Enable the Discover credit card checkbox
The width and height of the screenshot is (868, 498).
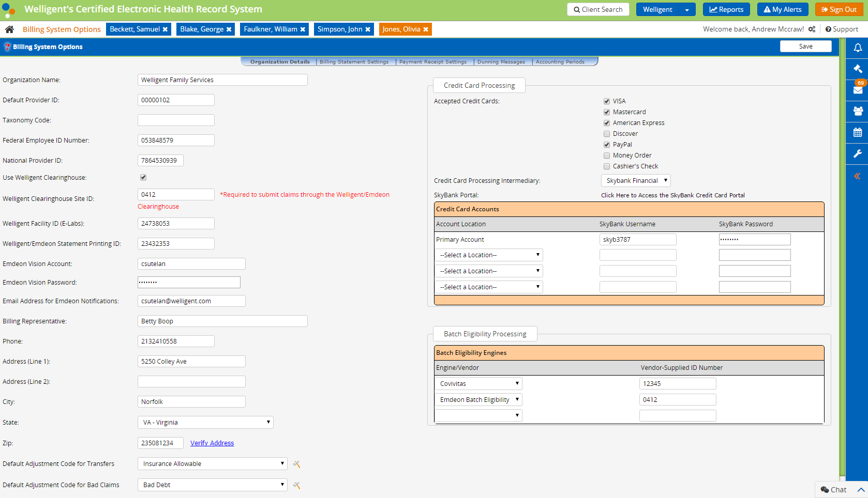(607, 134)
